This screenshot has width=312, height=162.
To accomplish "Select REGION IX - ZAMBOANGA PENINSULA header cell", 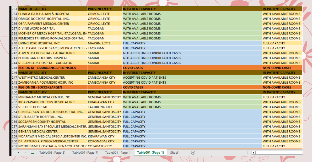I will click(52, 68).
